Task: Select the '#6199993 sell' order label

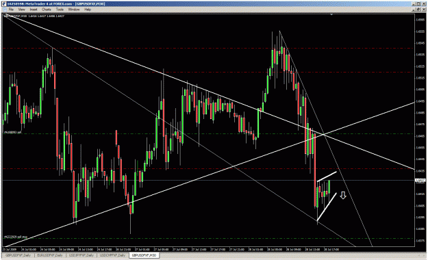Action: click(x=12, y=132)
